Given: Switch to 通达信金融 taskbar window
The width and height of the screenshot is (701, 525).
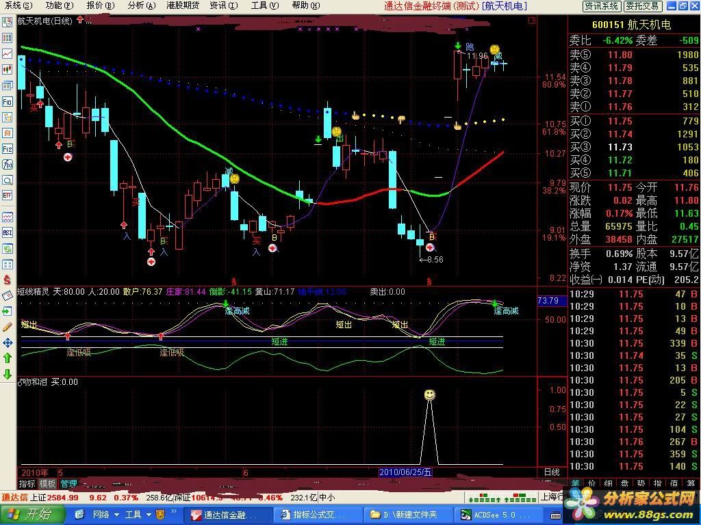Looking at the screenshot, I should point(229,515).
